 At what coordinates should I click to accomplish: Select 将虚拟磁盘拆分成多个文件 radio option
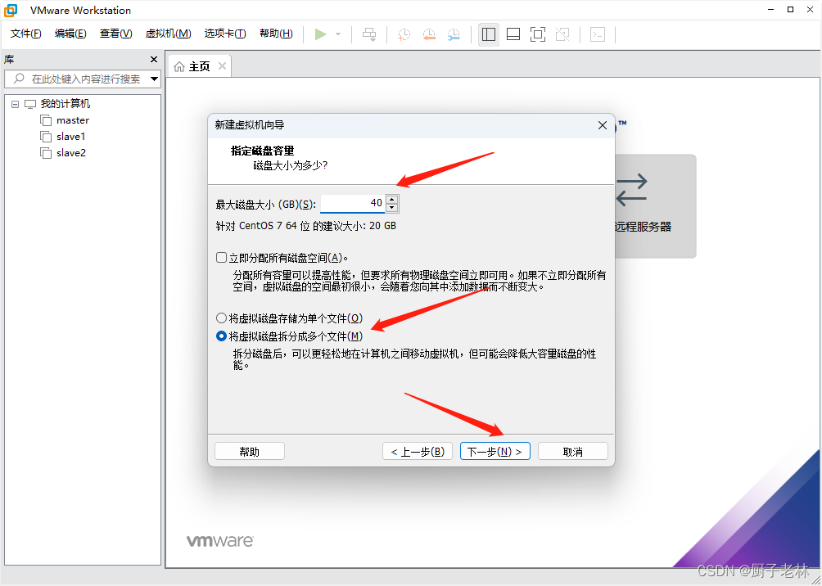point(221,336)
